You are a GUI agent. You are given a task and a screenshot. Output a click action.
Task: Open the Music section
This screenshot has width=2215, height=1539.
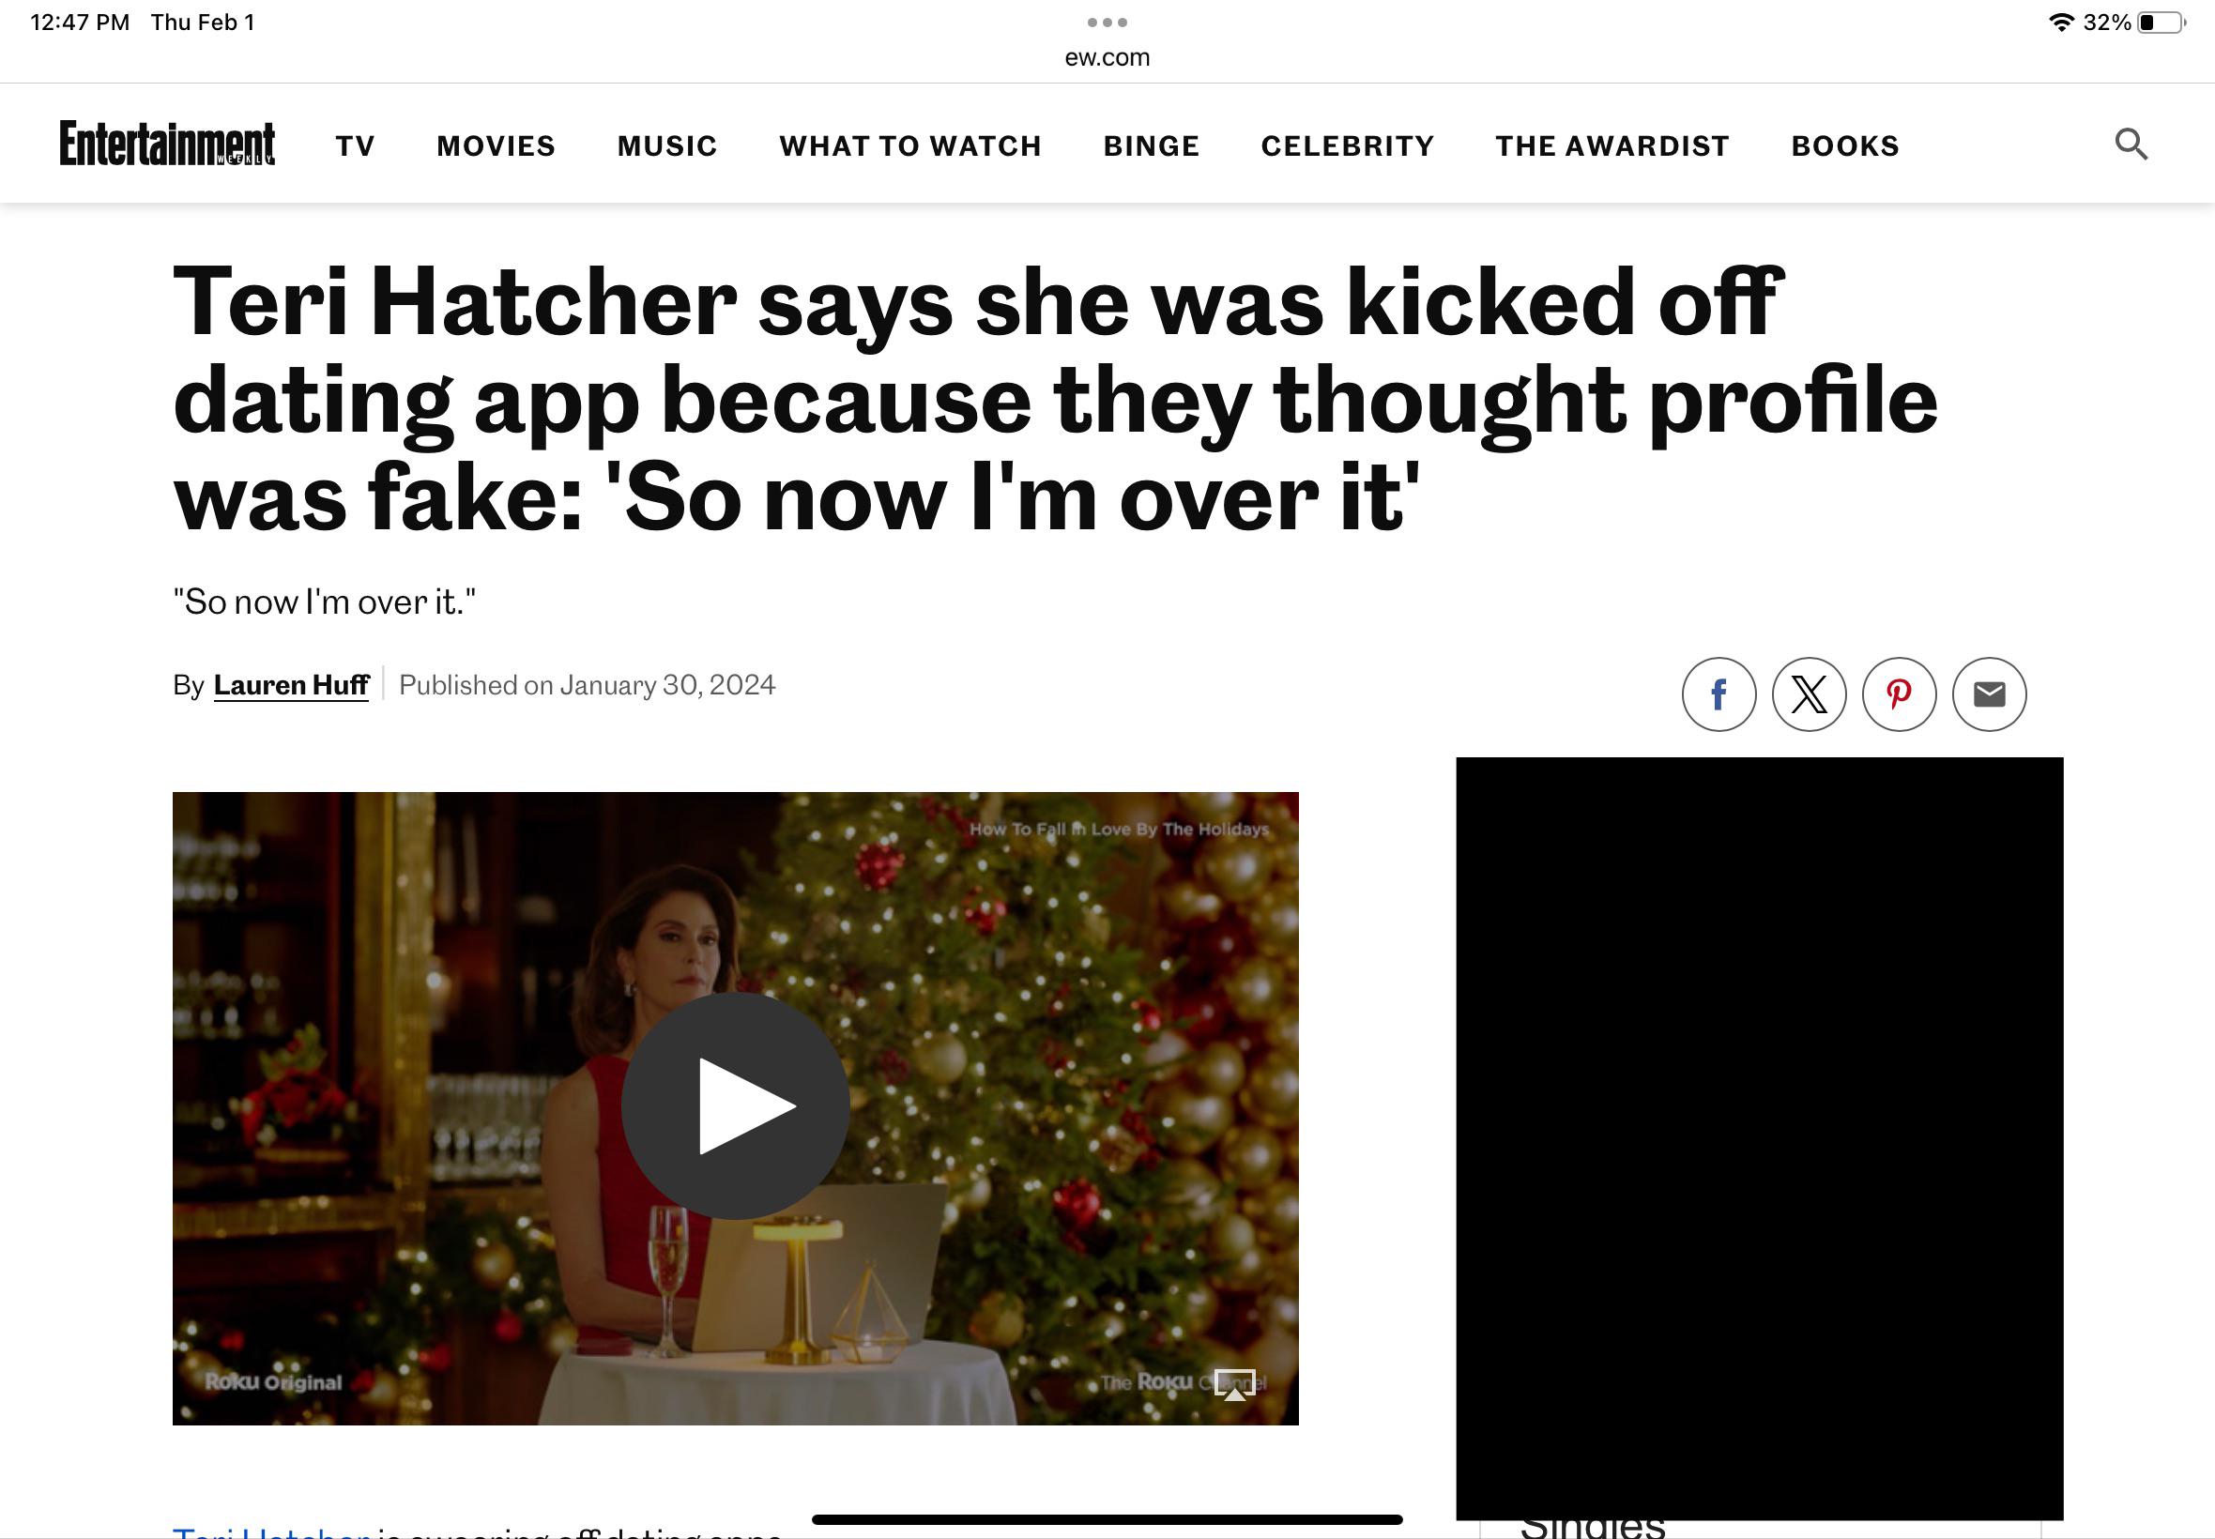click(667, 145)
